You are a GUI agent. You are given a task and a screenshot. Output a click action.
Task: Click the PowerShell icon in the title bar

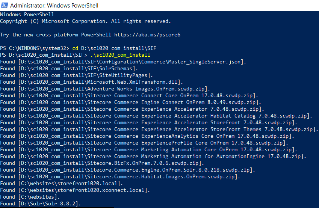tap(5, 6)
